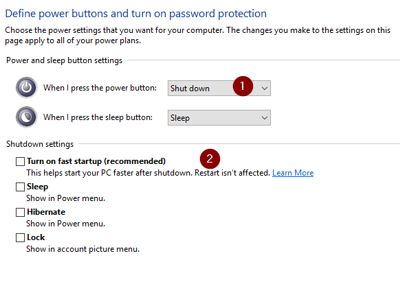Click 'Show in account picture menu' text
This screenshot has height=295, width=420.
[82, 249]
